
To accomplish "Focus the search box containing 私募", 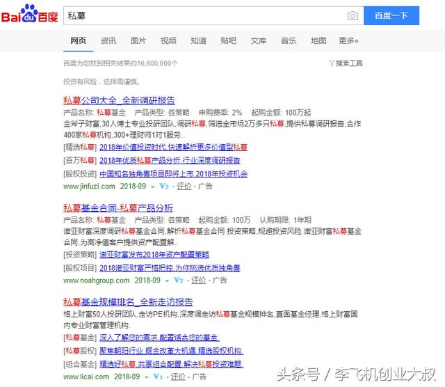I will (204, 15).
